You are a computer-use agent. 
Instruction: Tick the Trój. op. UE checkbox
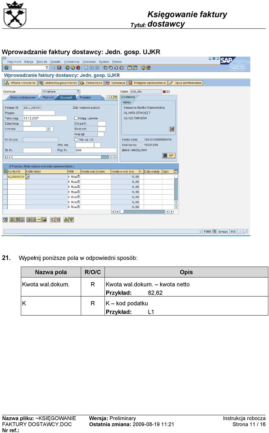pyautogui.click(x=76, y=139)
